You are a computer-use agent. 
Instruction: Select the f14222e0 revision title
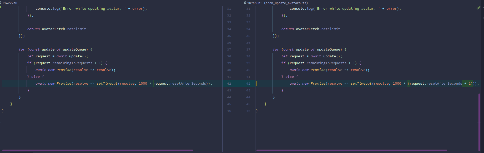(10, 3)
